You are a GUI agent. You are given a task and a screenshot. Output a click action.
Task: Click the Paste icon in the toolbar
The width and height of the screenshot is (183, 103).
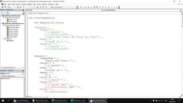click(18, 7)
